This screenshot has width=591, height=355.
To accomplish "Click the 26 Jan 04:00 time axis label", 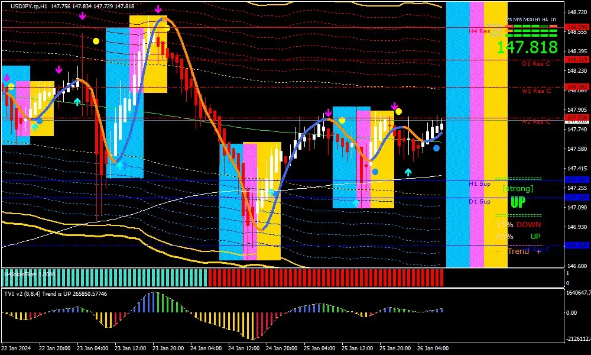I will coord(433,348).
